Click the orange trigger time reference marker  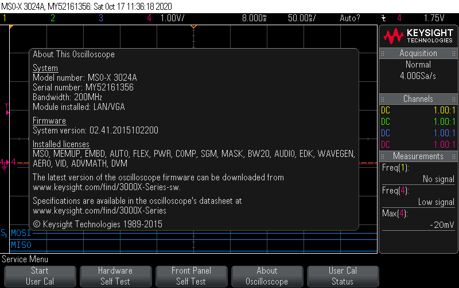coord(193,27)
